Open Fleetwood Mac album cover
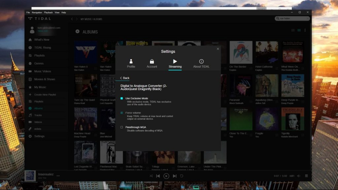The image size is (338, 190). tap(108, 152)
